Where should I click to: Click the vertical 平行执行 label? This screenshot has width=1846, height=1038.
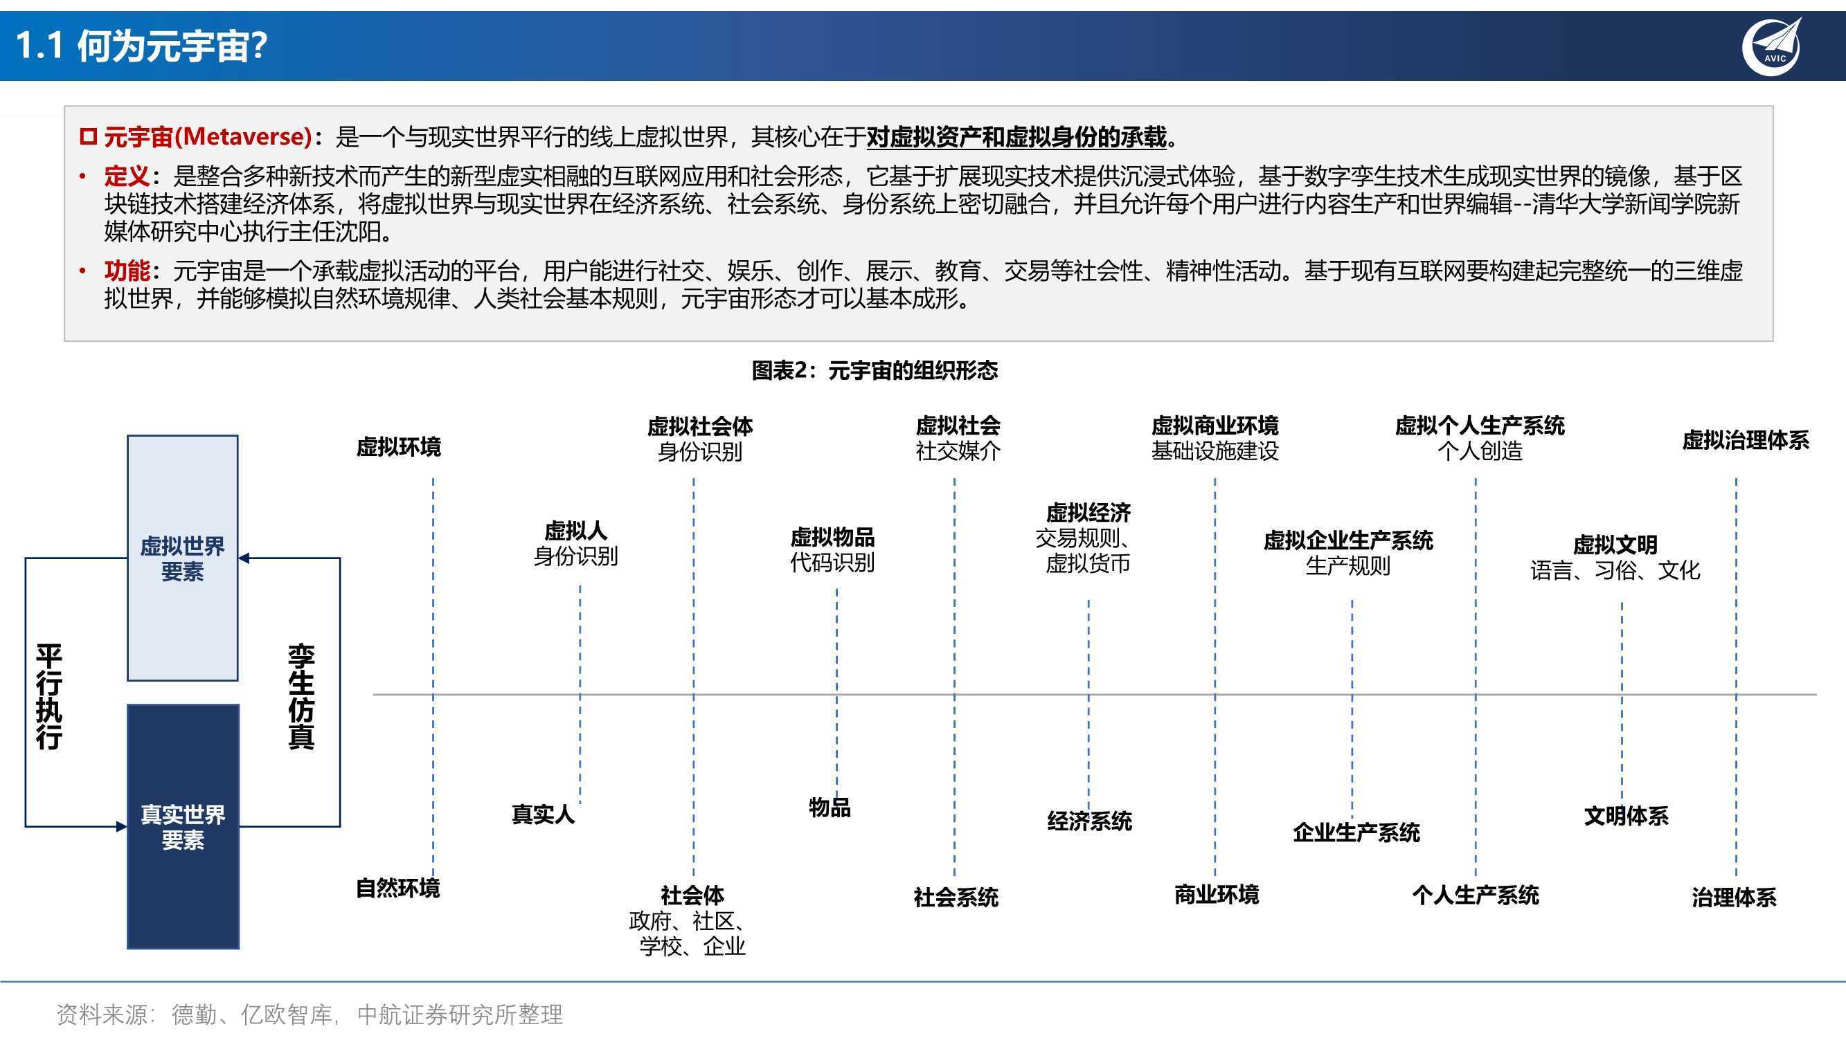[x=48, y=696]
